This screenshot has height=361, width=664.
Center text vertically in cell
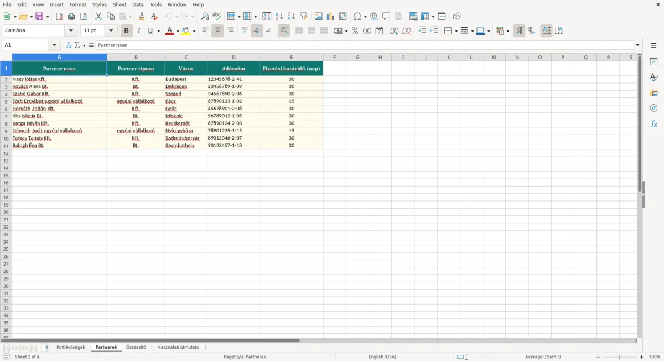coord(257,31)
